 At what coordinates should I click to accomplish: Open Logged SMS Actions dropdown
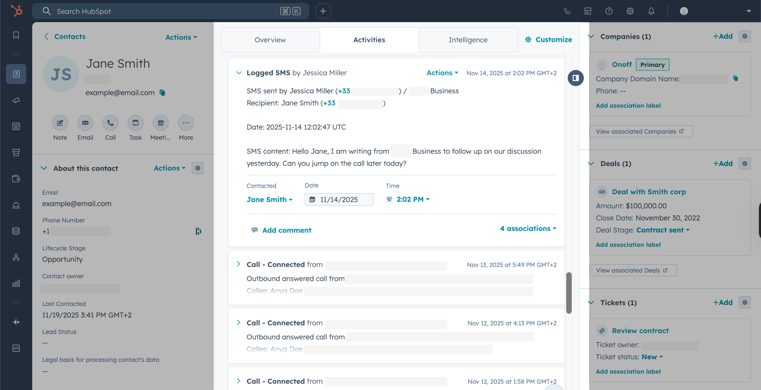click(442, 73)
